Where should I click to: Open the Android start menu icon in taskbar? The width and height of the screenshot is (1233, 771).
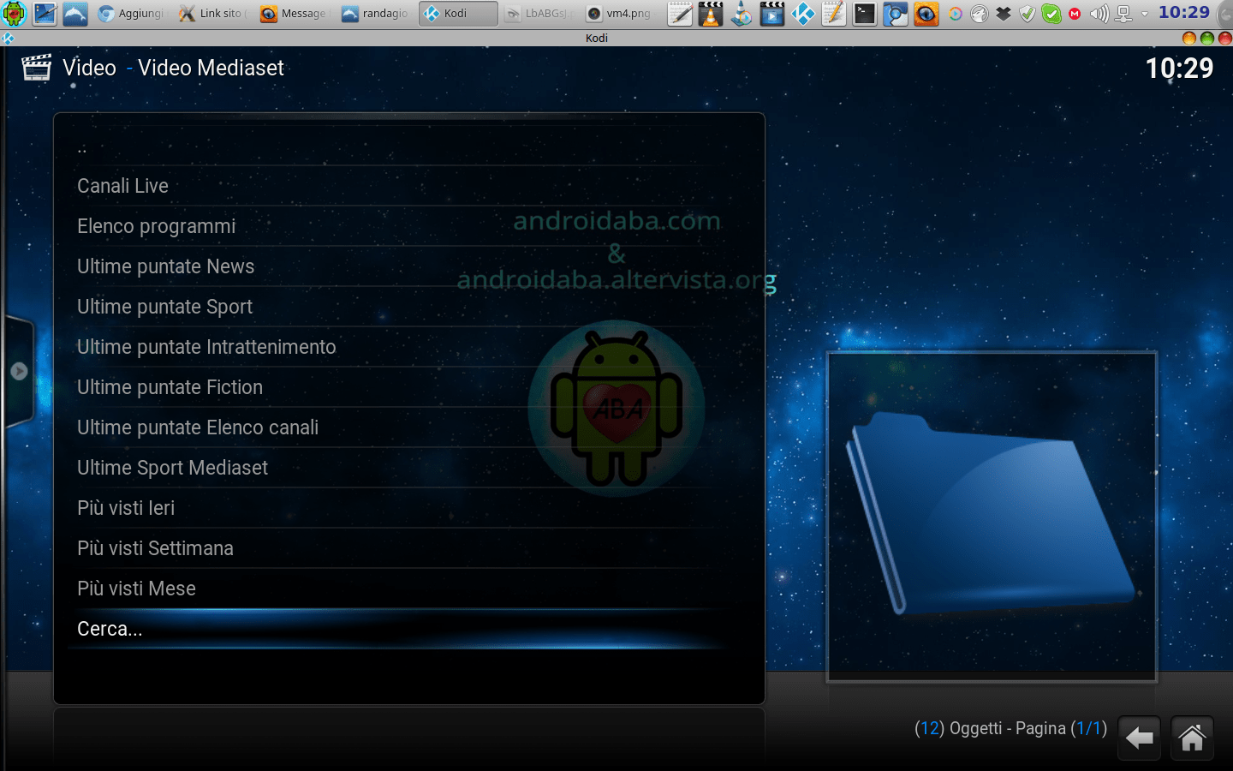tap(15, 14)
